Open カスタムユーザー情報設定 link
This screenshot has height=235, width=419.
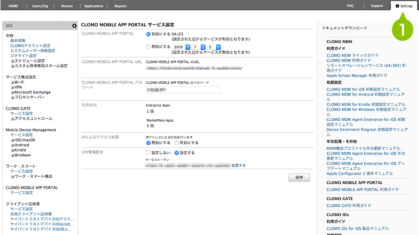[33, 51]
